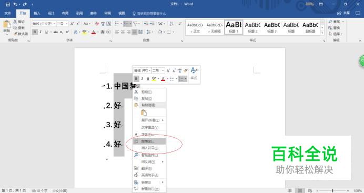The image size is (364, 193).
Task: Toggle Bold in the floating mini toolbar
Action: [136, 79]
